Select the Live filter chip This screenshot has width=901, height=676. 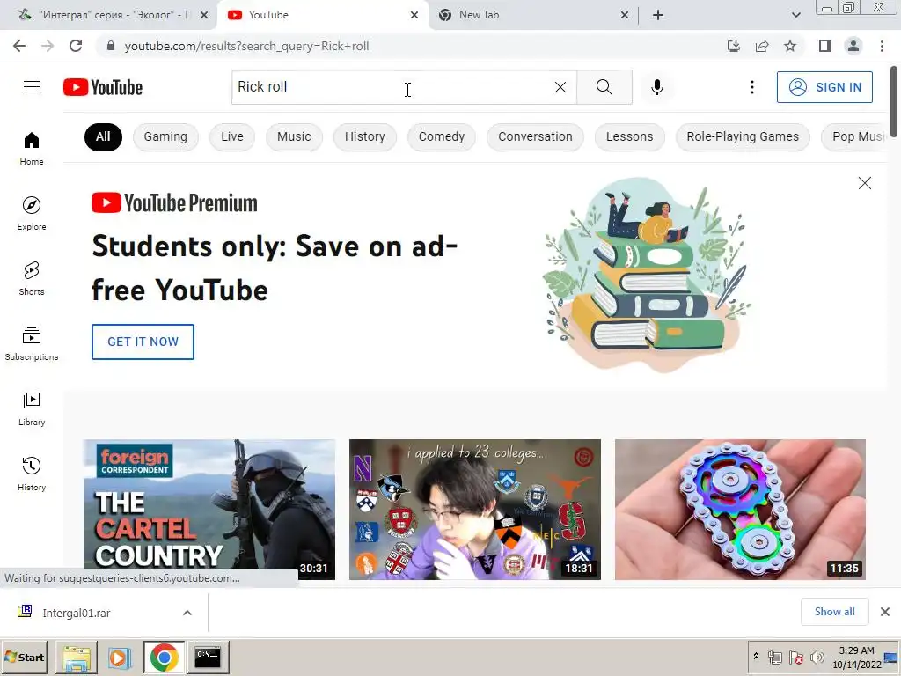[232, 136]
